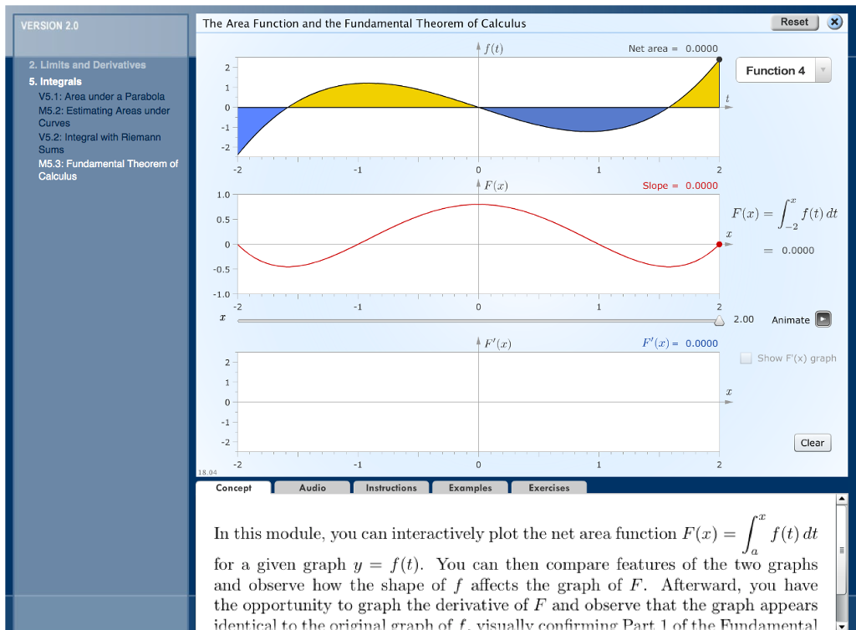
Task: Click the Clear button
Action: pyautogui.click(x=813, y=443)
